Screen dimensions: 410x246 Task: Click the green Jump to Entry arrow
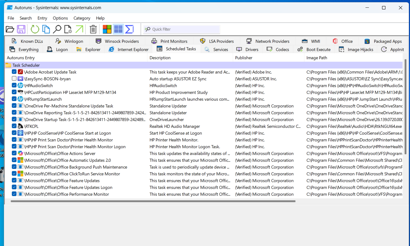tap(79, 29)
